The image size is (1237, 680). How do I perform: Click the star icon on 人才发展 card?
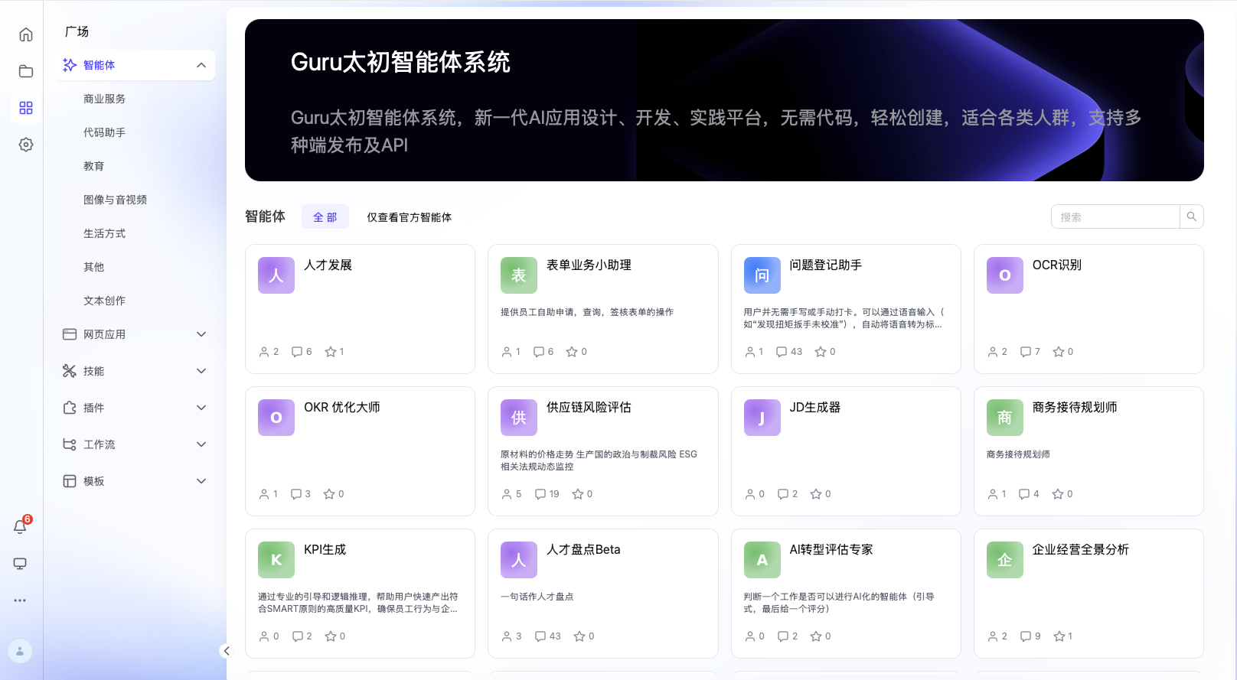click(x=331, y=352)
